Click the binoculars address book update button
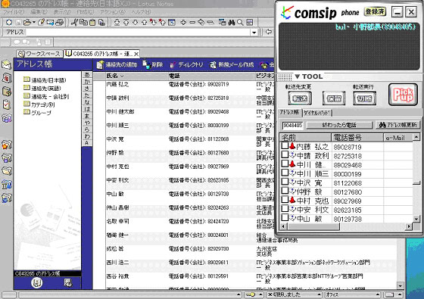This screenshot has width=424, height=299. [x=397, y=125]
